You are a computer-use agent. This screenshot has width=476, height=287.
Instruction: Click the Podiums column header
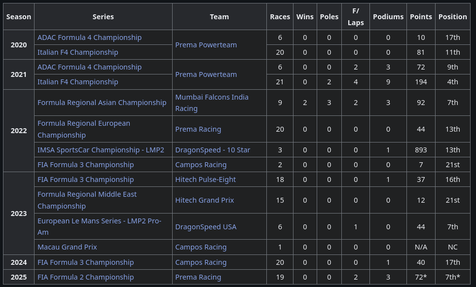(x=388, y=17)
